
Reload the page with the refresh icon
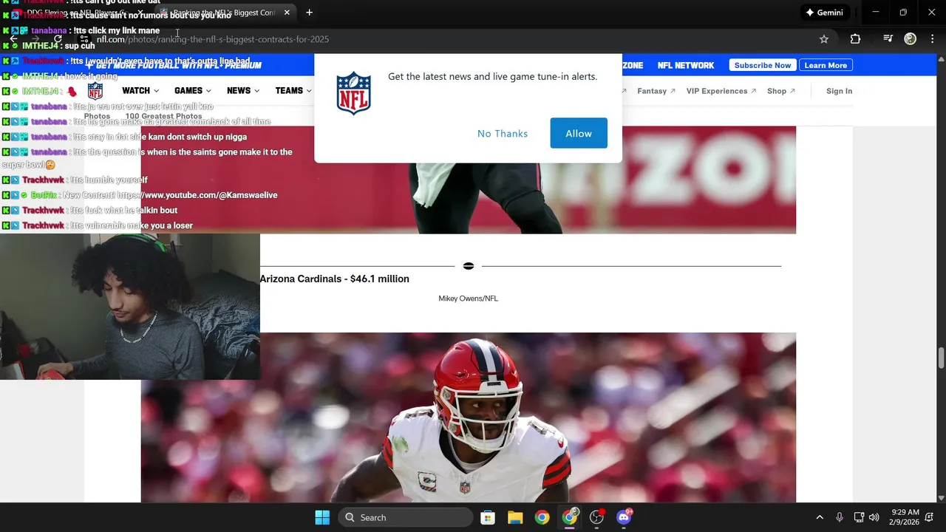[58, 39]
